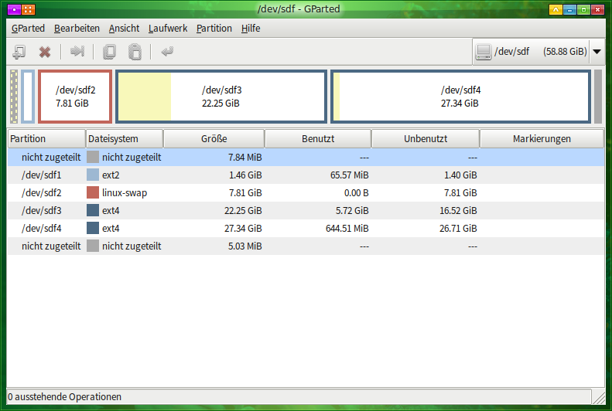Select the /dev/sdf2 block in disk map
The image size is (612, 411).
point(76,96)
